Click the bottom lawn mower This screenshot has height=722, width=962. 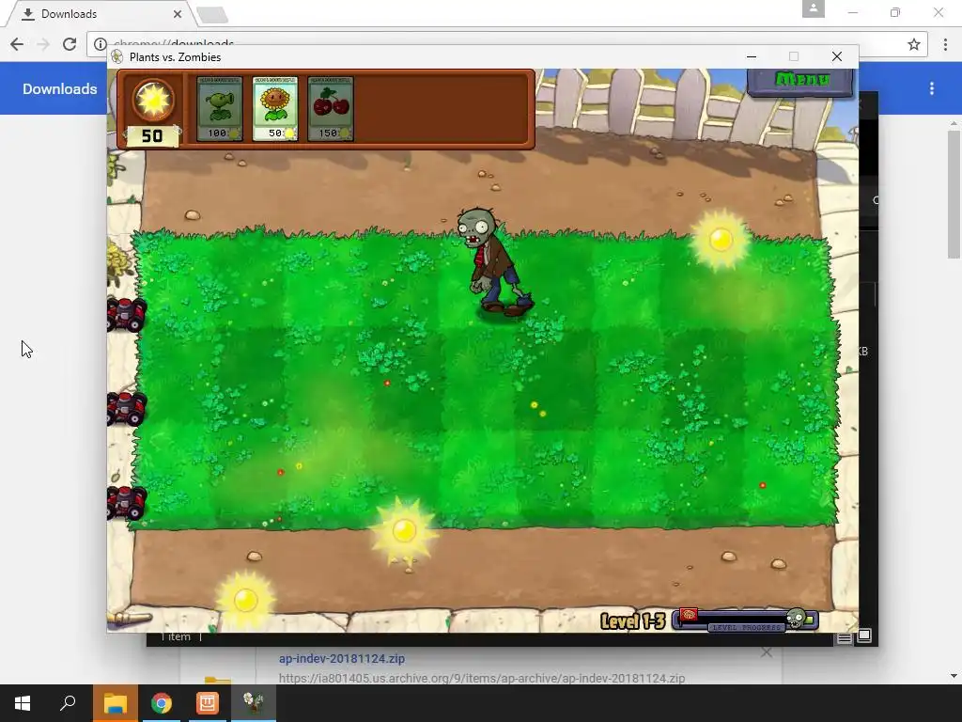127,502
